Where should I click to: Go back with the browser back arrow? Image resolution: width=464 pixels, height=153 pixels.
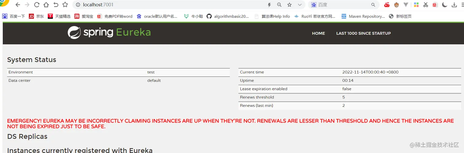(18, 5)
